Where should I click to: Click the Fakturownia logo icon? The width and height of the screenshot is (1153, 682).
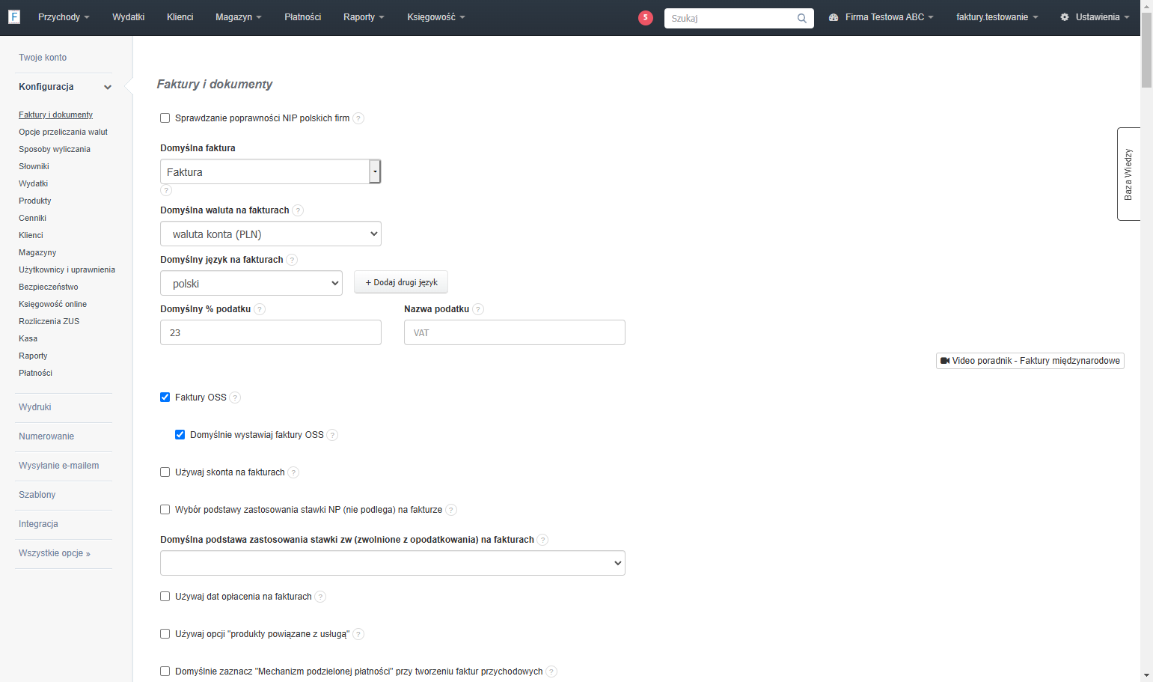(14, 16)
